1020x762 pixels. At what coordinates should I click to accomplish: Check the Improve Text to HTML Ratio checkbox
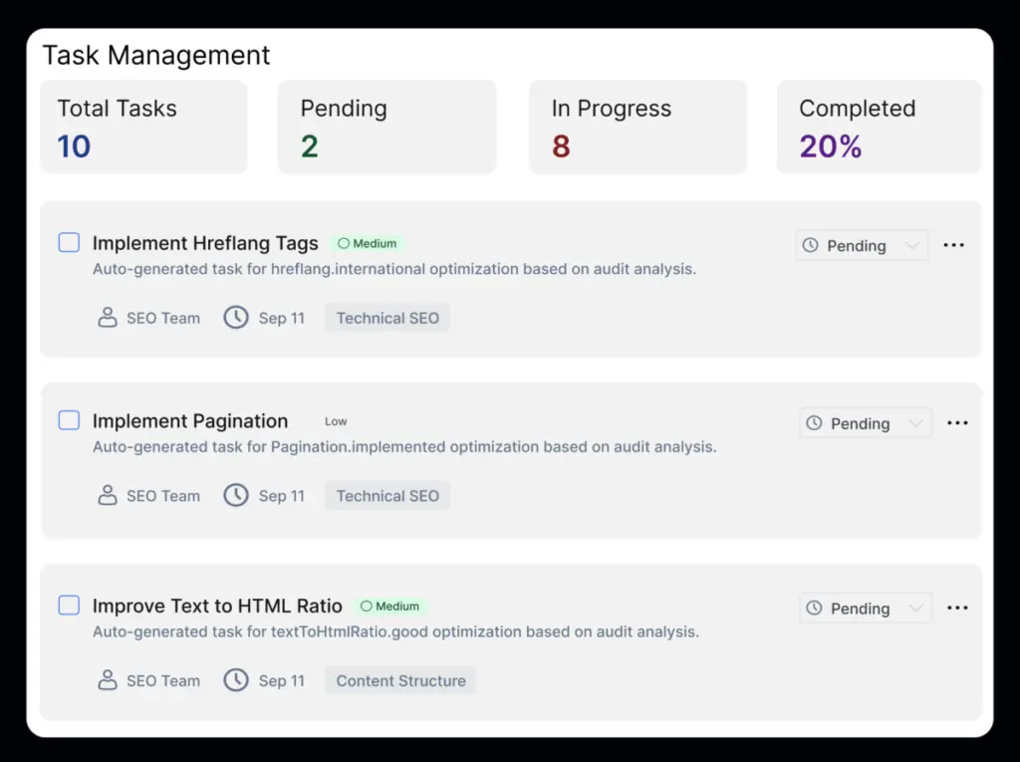(x=69, y=605)
